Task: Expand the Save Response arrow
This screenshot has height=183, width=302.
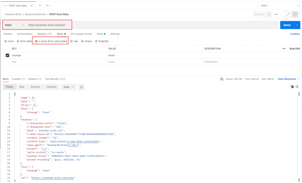Action: (298, 79)
